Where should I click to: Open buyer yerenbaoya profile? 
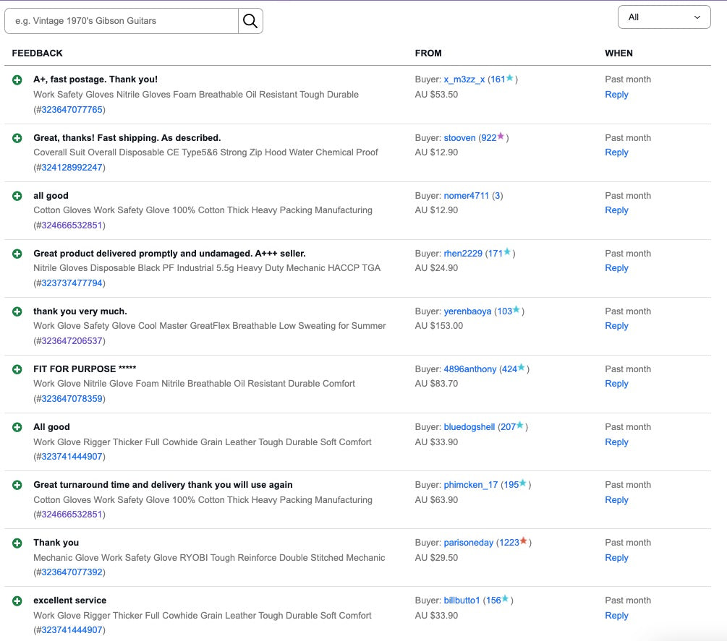pos(467,311)
